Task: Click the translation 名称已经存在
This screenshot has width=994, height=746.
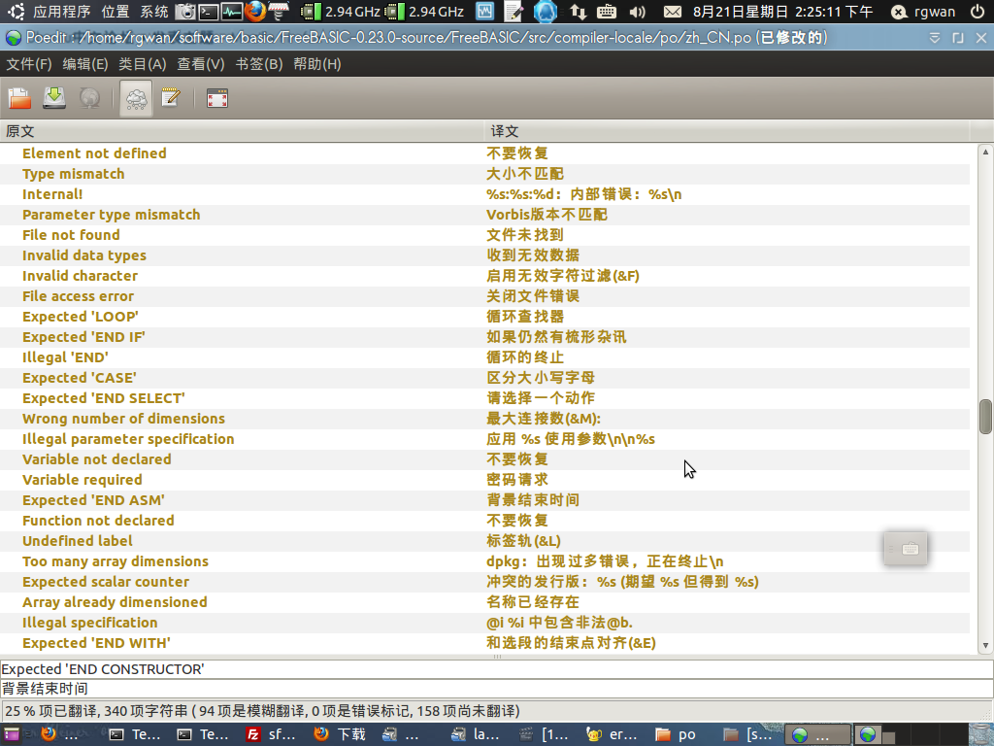Action: click(x=533, y=602)
